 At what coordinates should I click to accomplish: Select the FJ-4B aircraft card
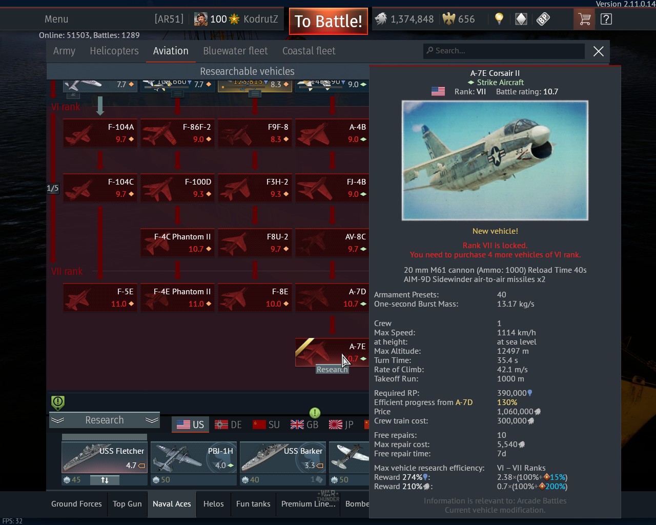332,188
